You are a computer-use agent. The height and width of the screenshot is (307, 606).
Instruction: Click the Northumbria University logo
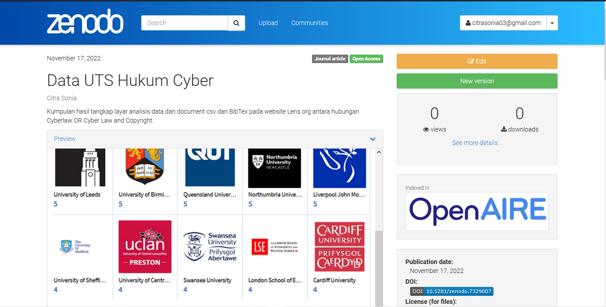[275, 168]
